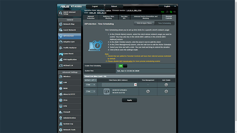
Task: Click the IPv6 icon
Action: click(61, 100)
